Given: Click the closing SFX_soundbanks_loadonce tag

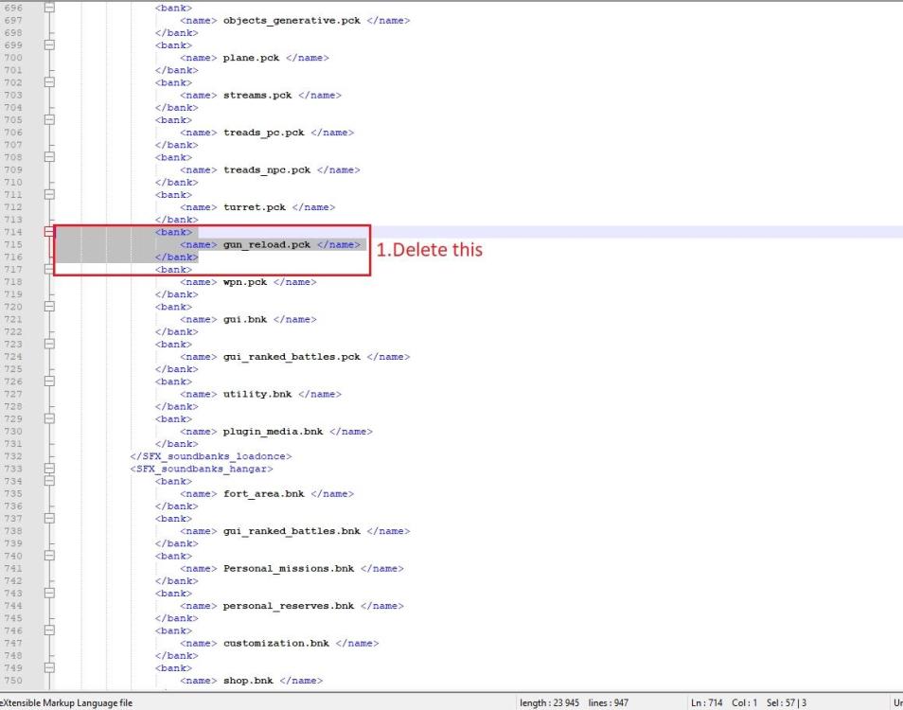Looking at the screenshot, I should [x=211, y=456].
